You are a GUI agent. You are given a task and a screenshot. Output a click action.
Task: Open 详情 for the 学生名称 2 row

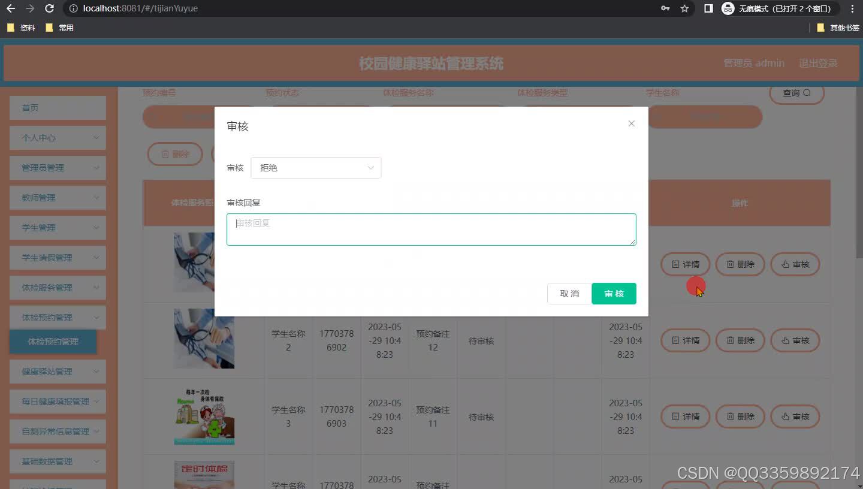click(685, 340)
